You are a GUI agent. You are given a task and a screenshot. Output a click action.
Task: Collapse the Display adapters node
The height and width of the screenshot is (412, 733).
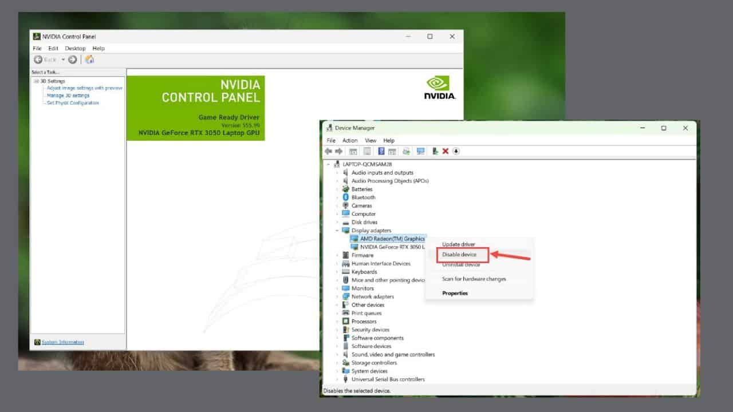pos(337,231)
